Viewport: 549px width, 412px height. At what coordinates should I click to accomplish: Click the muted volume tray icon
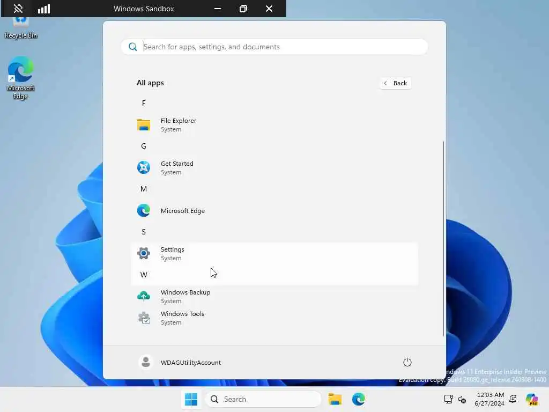462,399
